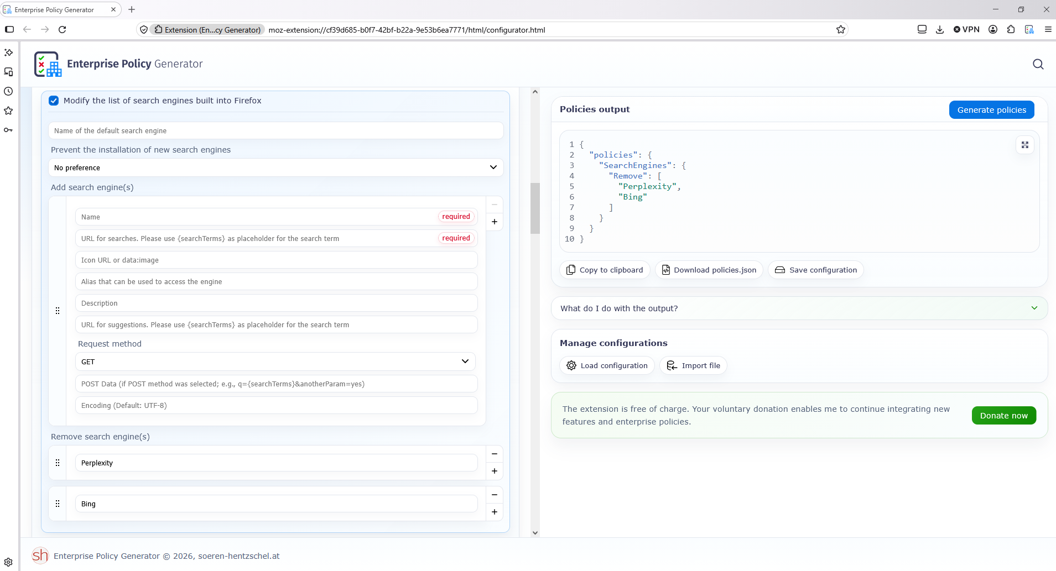Open synced tabs in the sidebar
1056x571 pixels.
[8, 72]
